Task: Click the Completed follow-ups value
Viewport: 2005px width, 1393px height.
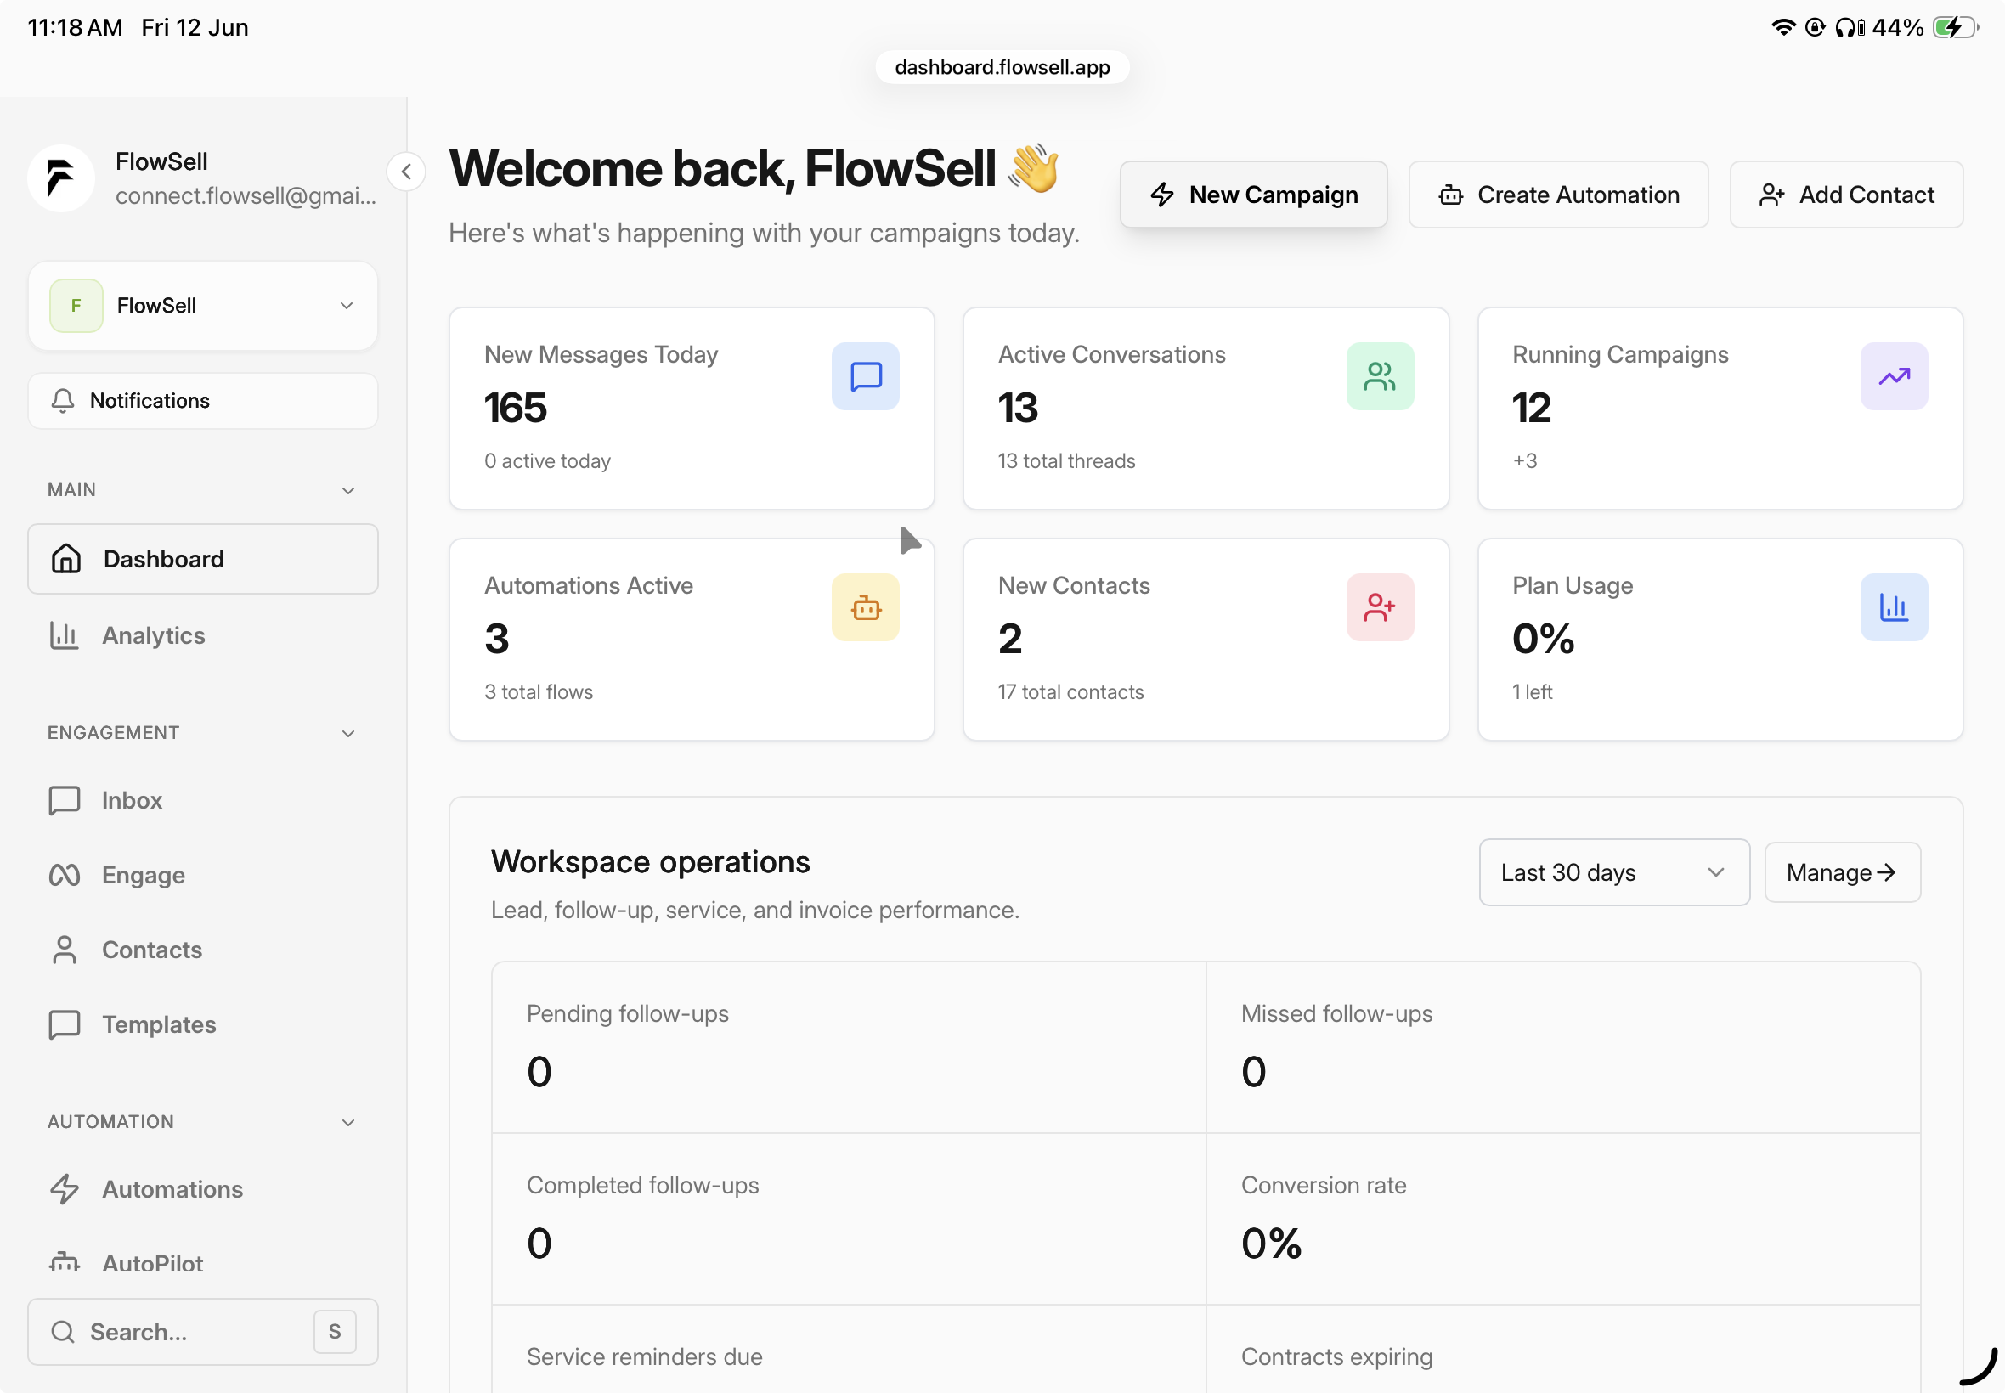Action: tap(539, 1244)
